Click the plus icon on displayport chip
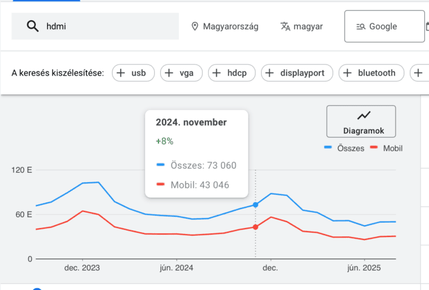Viewport: 429px width, 290px height. click(x=269, y=73)
